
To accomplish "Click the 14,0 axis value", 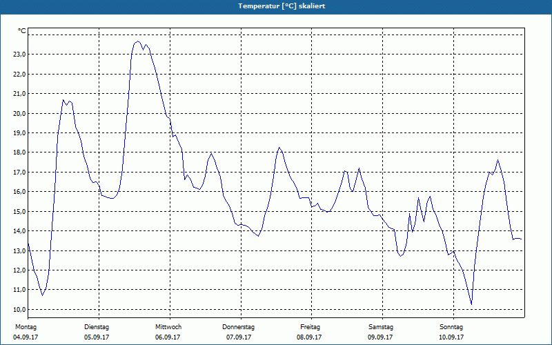I will [x=20, y=231].
